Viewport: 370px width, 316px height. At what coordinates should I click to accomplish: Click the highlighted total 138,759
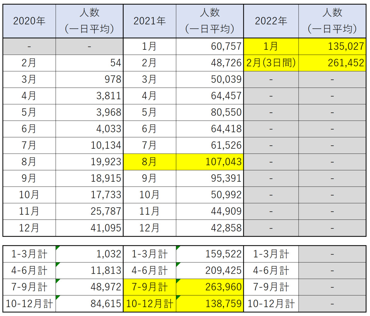[210, 304]
